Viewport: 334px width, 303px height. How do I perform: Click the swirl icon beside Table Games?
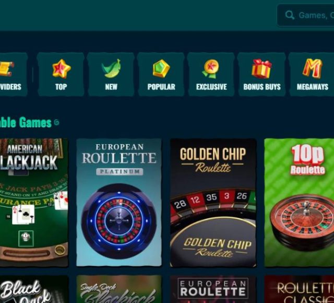[x=56, y=122]
